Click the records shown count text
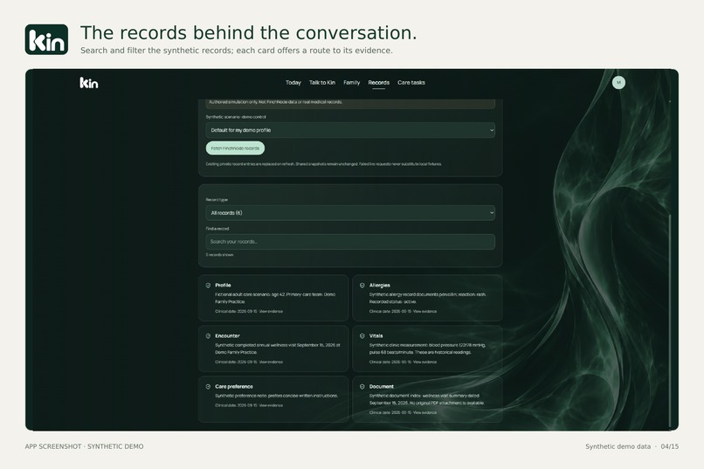This screenshot has height=469, width=704. [219, 255]
